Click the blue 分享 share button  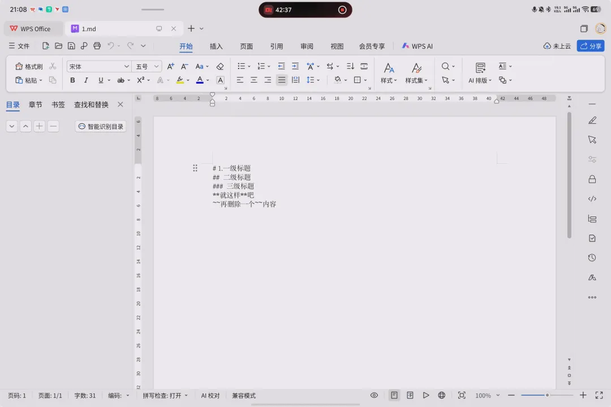[x=591, y=46]
